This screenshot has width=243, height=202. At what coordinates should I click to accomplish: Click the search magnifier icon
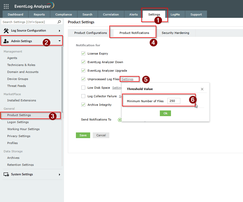[59, 22]
